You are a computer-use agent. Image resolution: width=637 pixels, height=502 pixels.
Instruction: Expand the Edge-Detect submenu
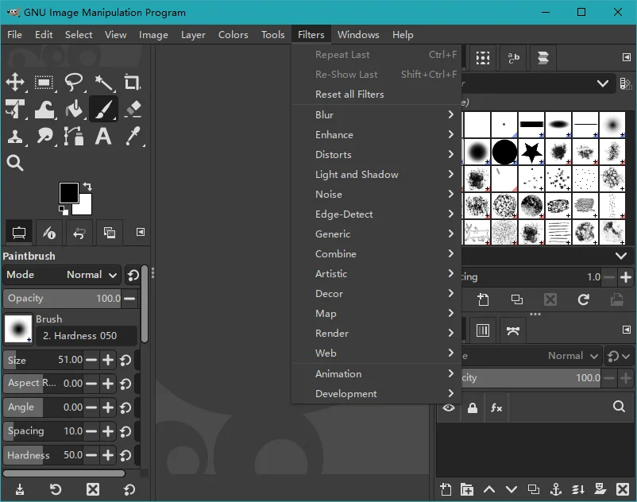(376, 214)
